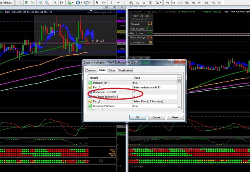
Task: Zoom out on the chart
Action: pyautogui.click(x=47, y=2)
